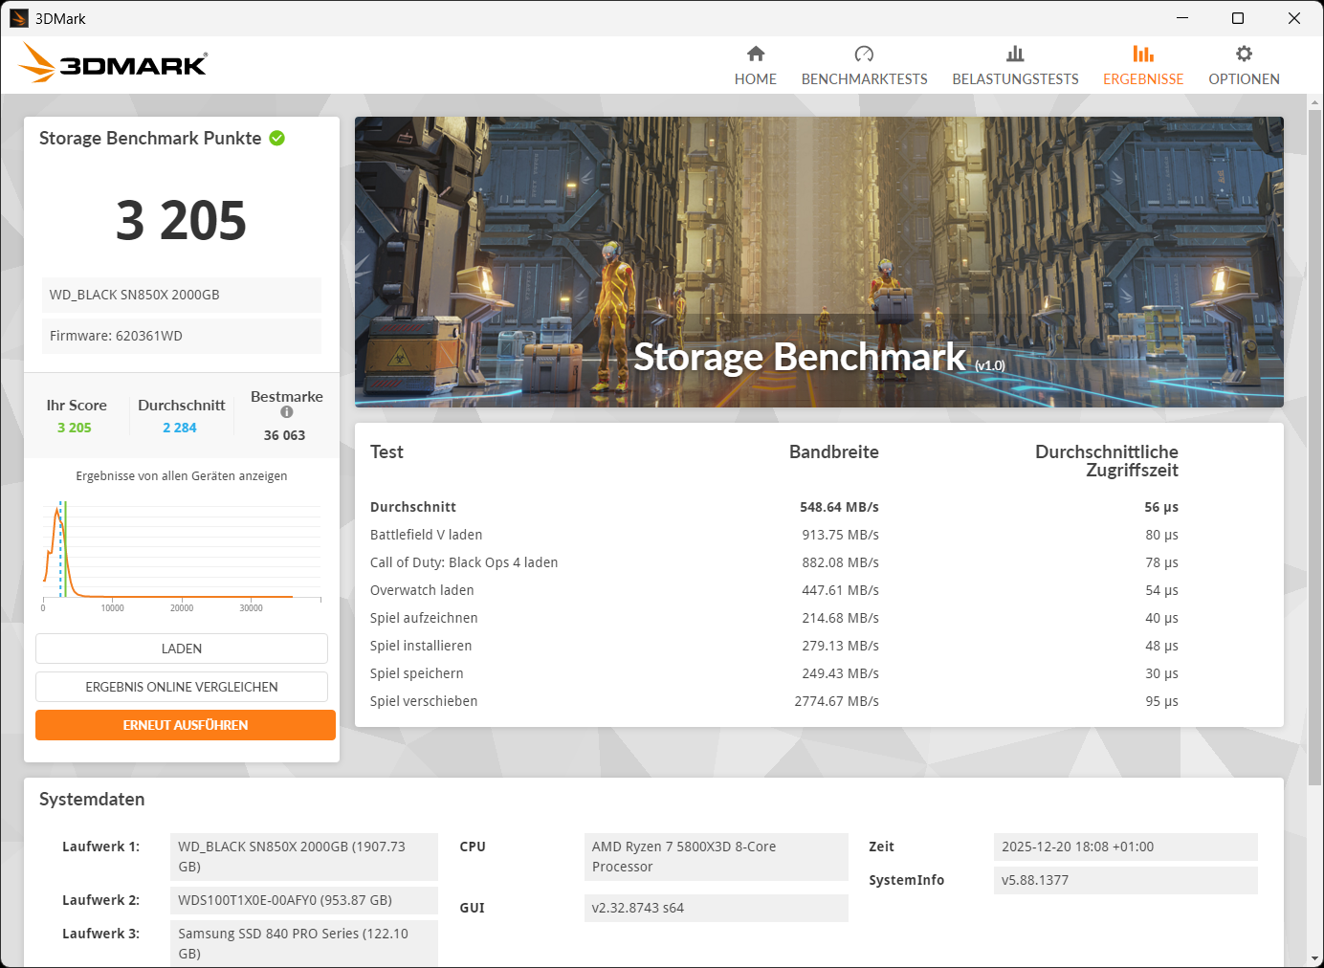
Task: Click CPU value AMD Ryzen 7 5800X3D
Action: point(716,857)
